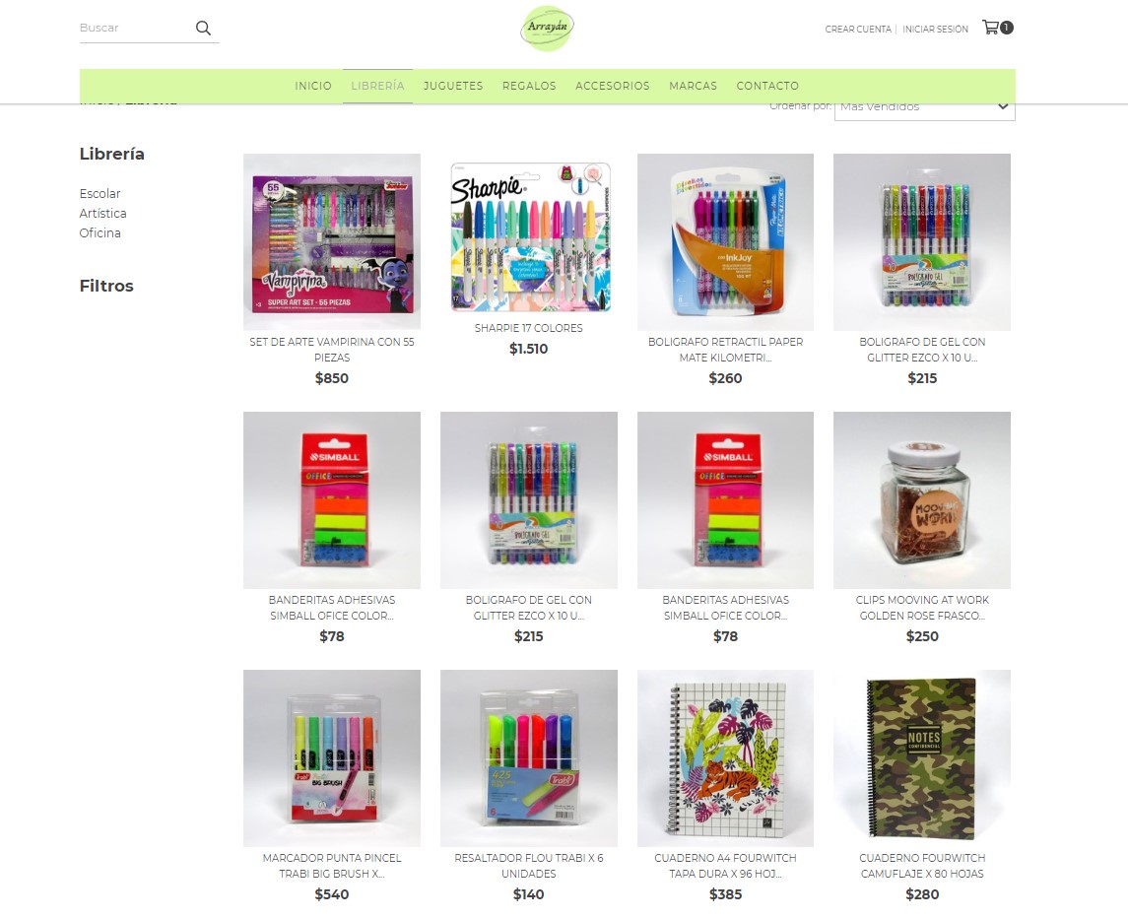Click the Arrayán logo
1128x918 pixels.
(548, 28)
